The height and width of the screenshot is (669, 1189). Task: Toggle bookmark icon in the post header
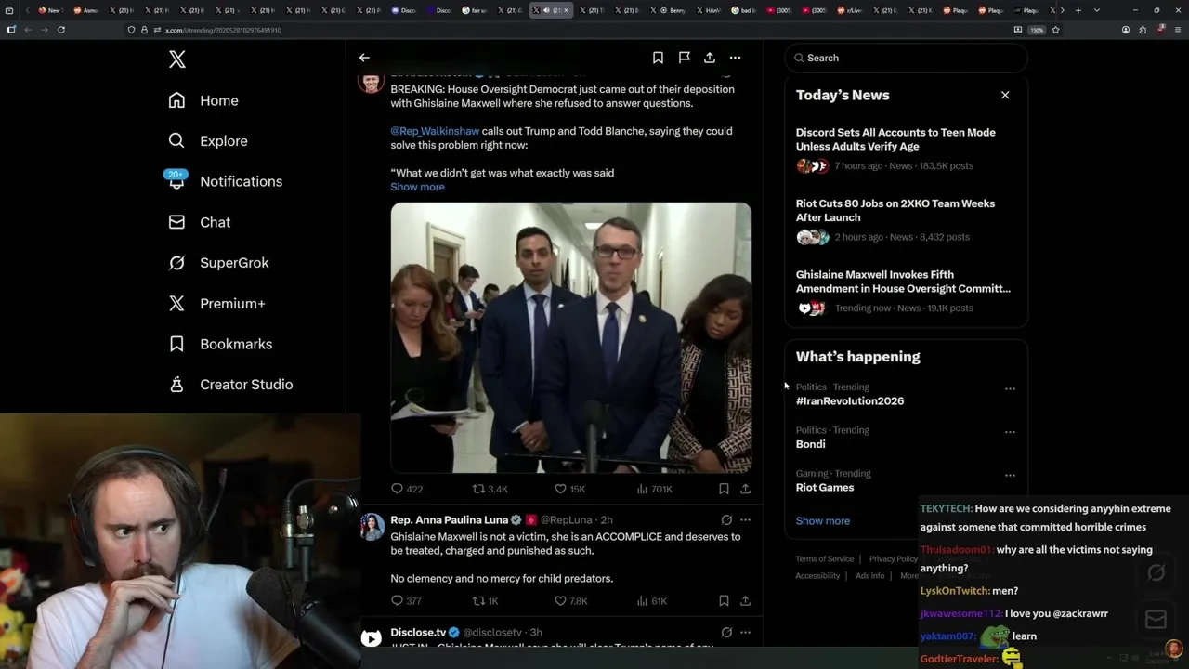pos(658,58)
